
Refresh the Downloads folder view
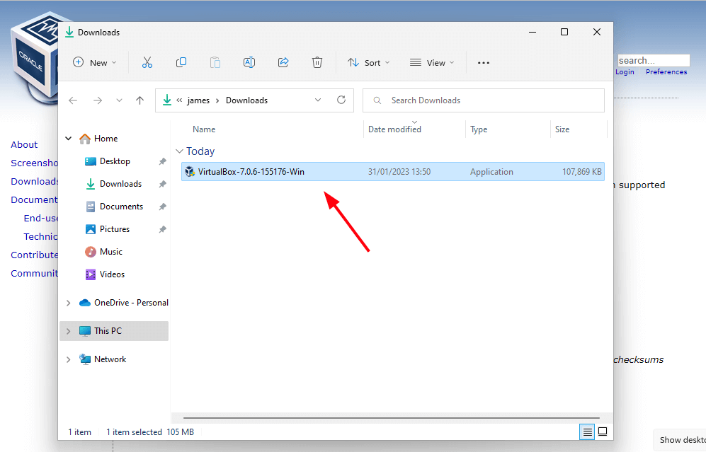(x=341, y=100)
